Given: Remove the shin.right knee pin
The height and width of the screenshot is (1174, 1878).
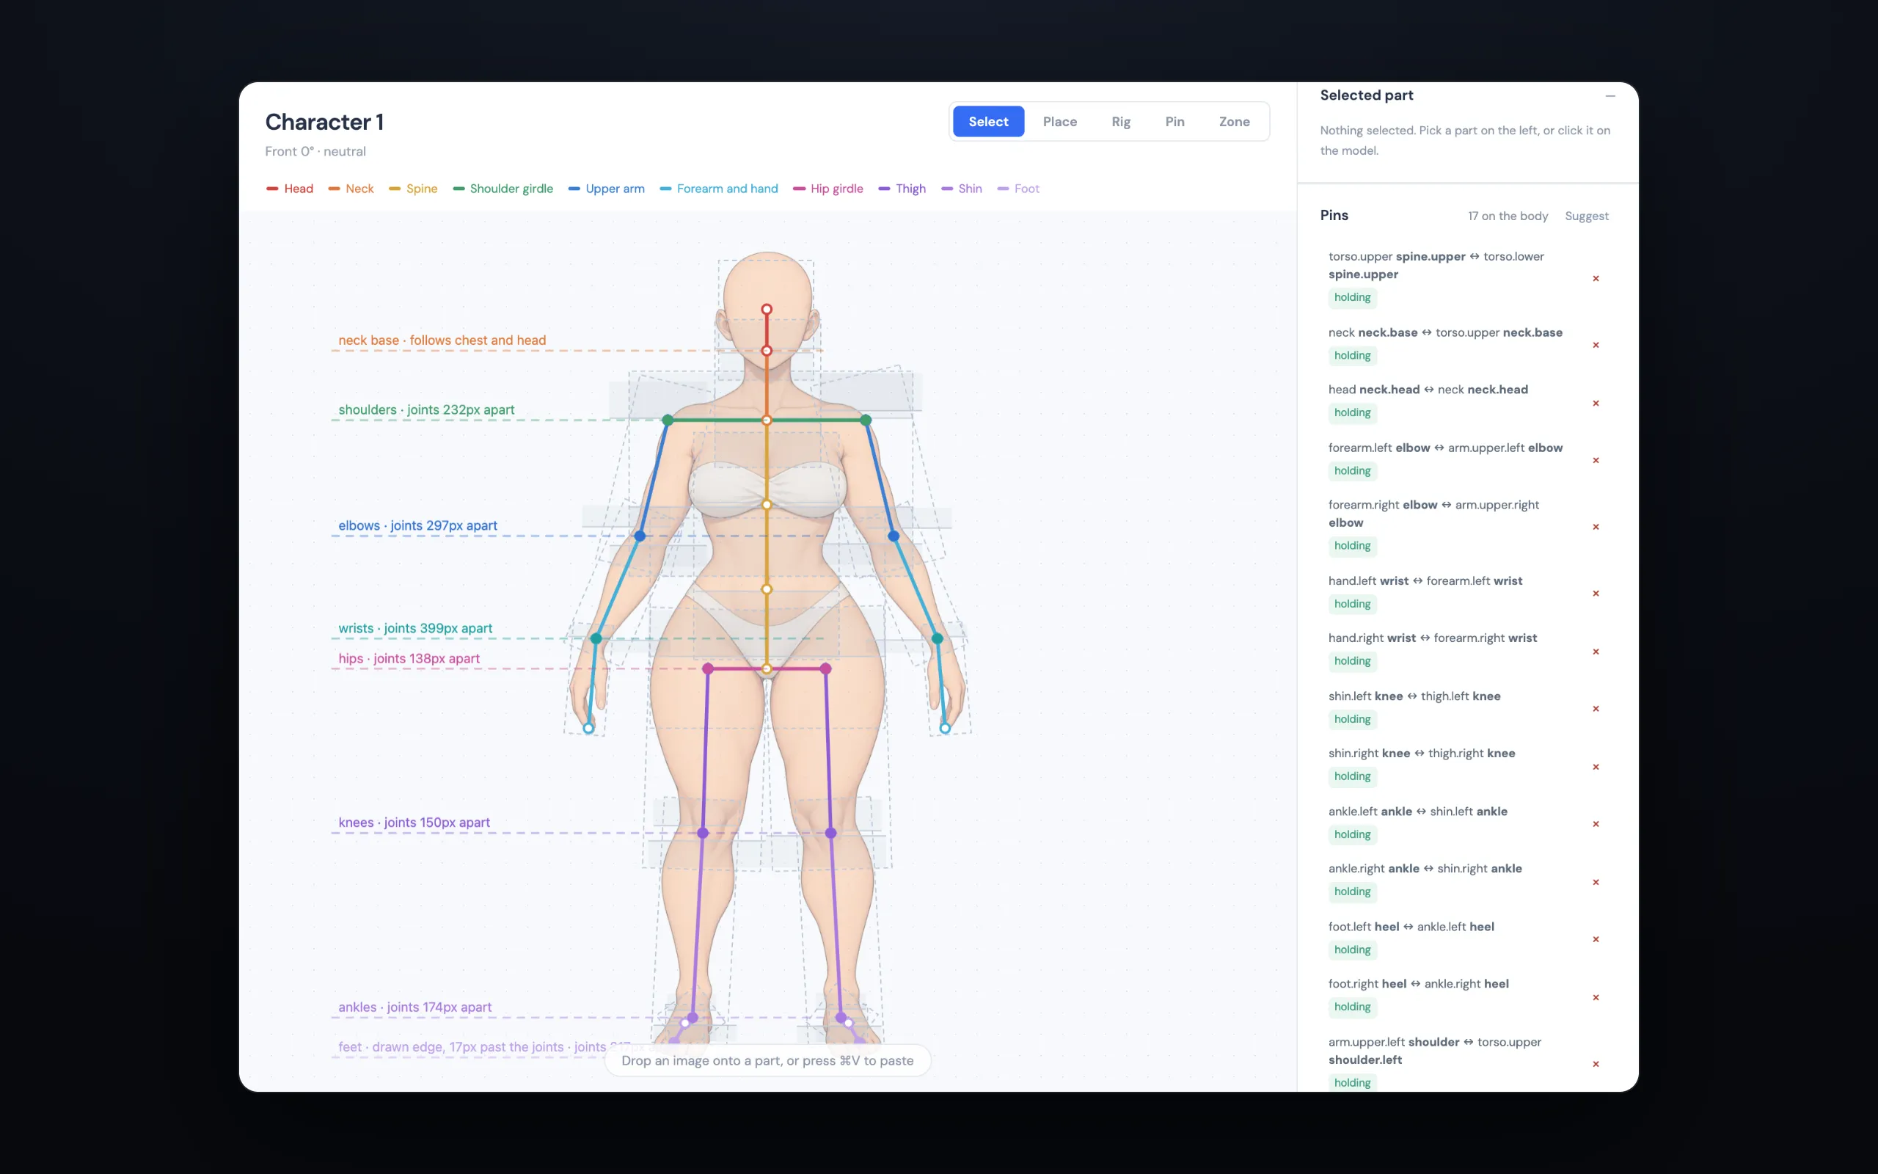Looking at the screenshot, I should click(1596, 768).
